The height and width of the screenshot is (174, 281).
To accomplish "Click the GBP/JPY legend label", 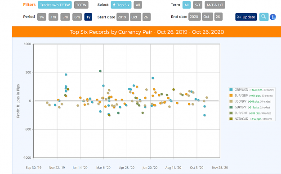I will (x=241, y=107).
